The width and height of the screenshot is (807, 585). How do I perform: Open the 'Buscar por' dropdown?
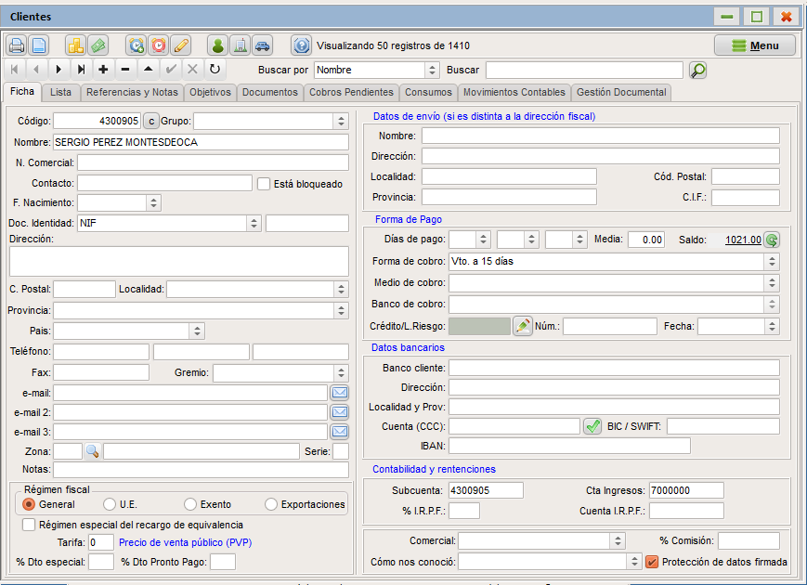pos(433,70)
